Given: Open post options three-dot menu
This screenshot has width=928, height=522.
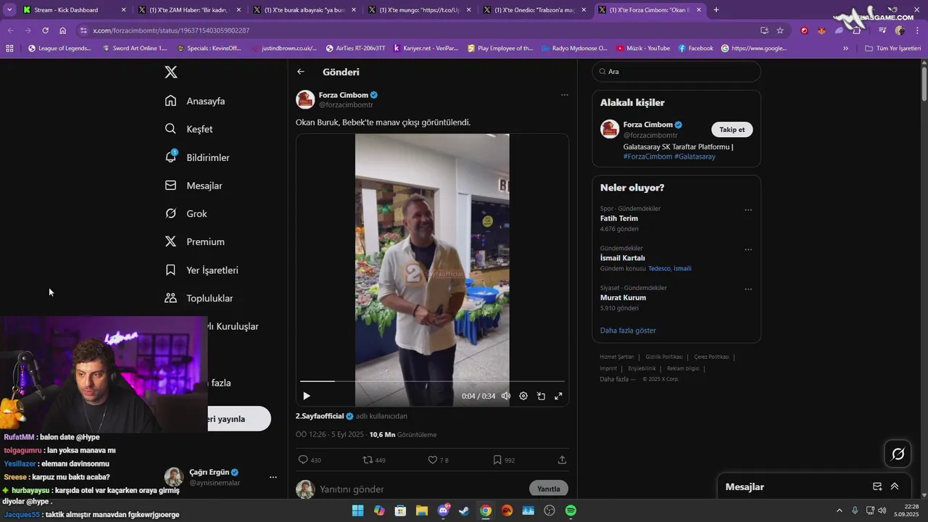Looking at the screenshot, I should coord(564,95).
